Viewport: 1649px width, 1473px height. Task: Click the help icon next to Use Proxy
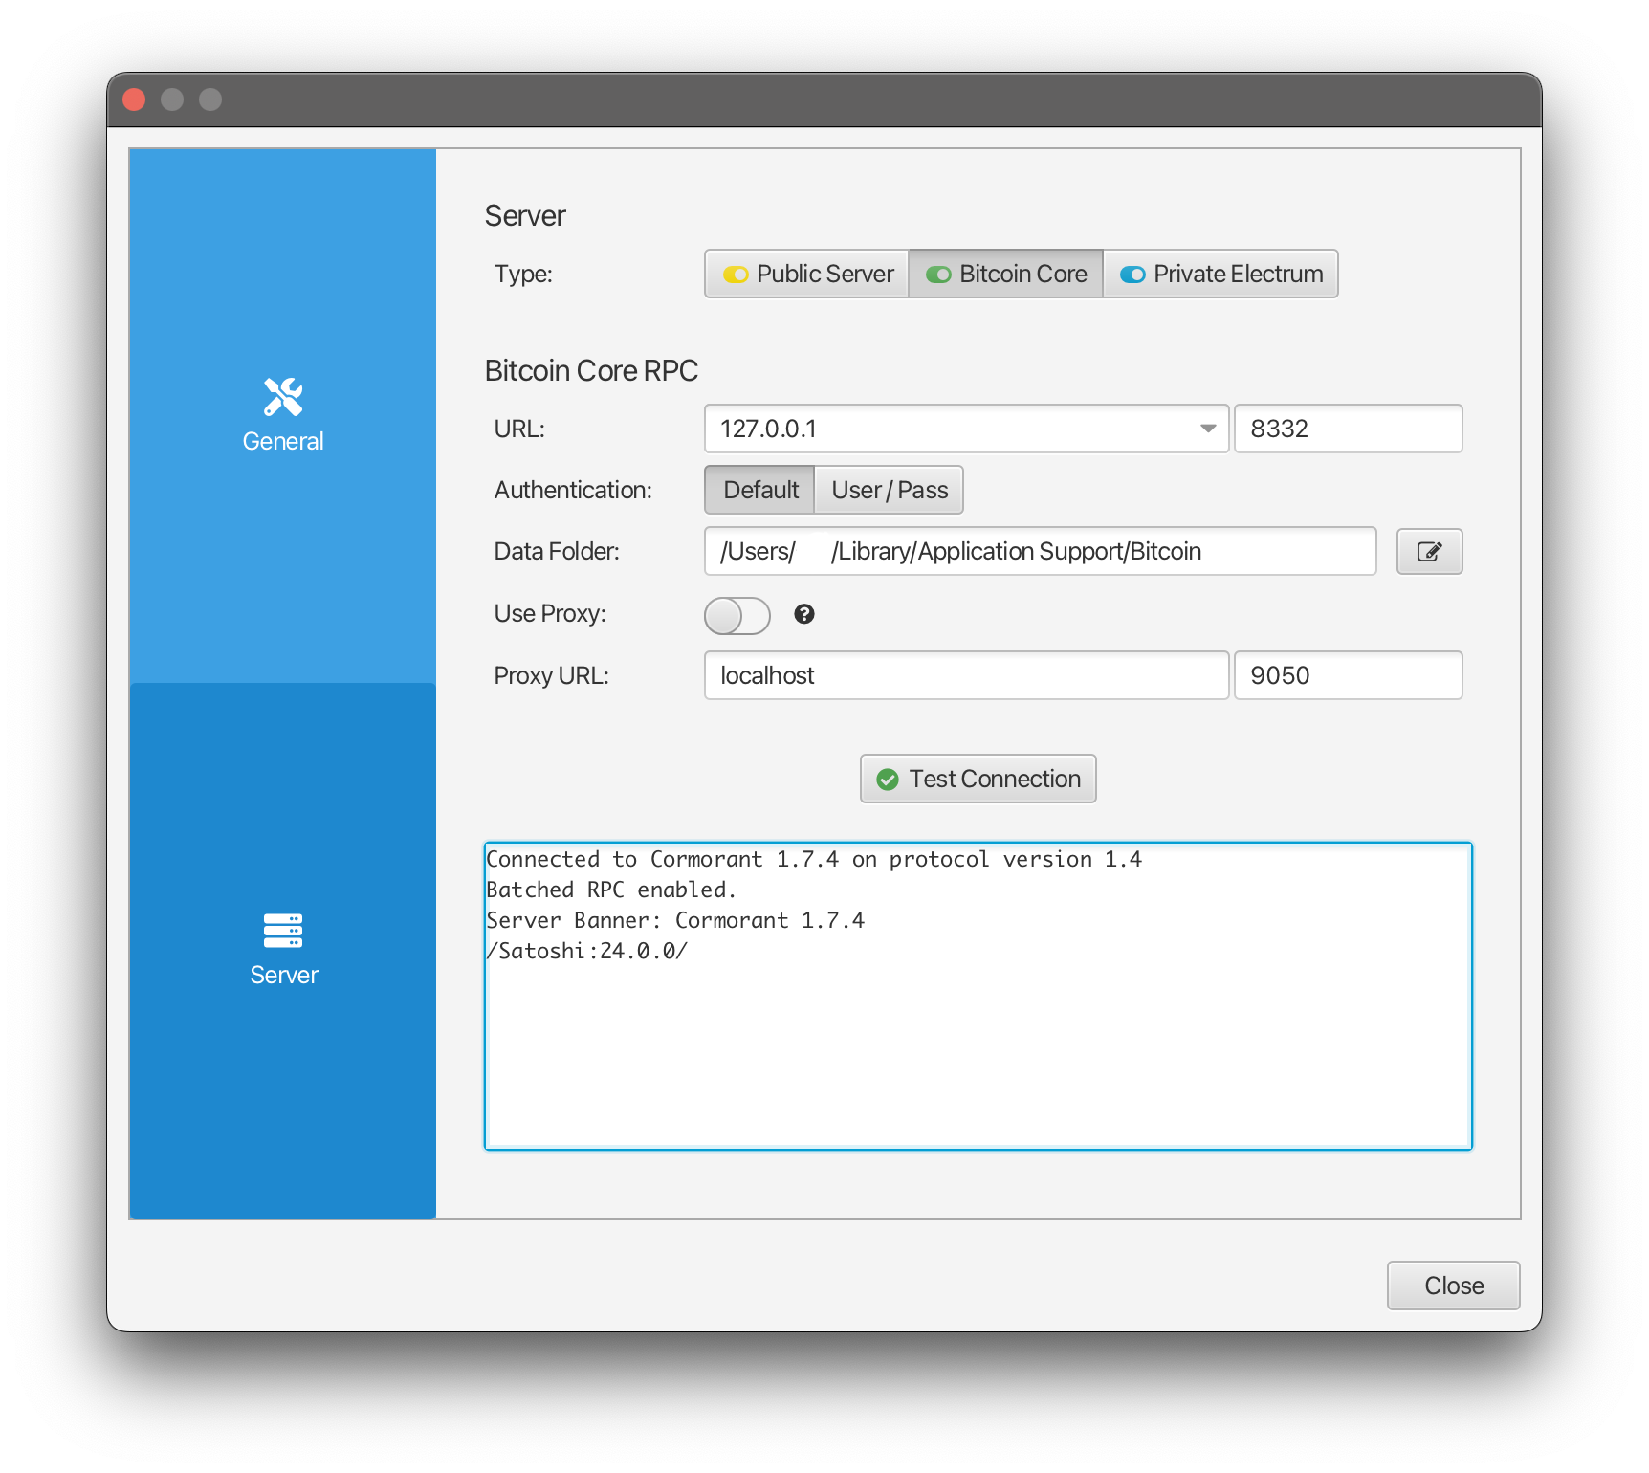point(804,615)
